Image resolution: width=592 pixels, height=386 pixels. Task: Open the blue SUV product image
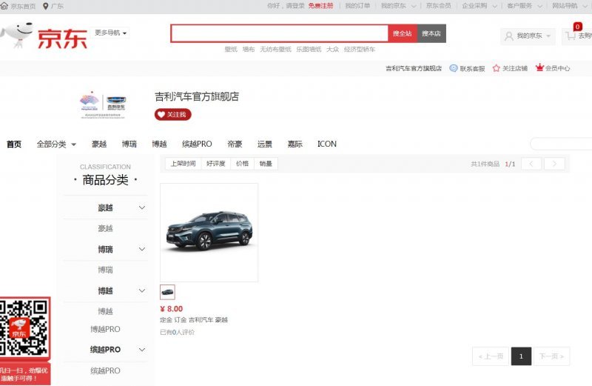[x=209, y=232]
